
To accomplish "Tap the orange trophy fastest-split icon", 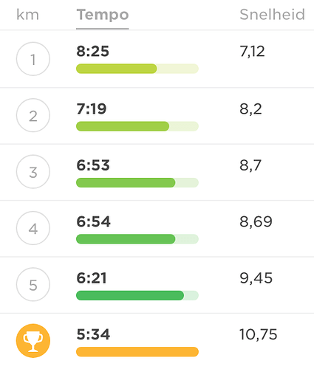I will tap(33, 341).
